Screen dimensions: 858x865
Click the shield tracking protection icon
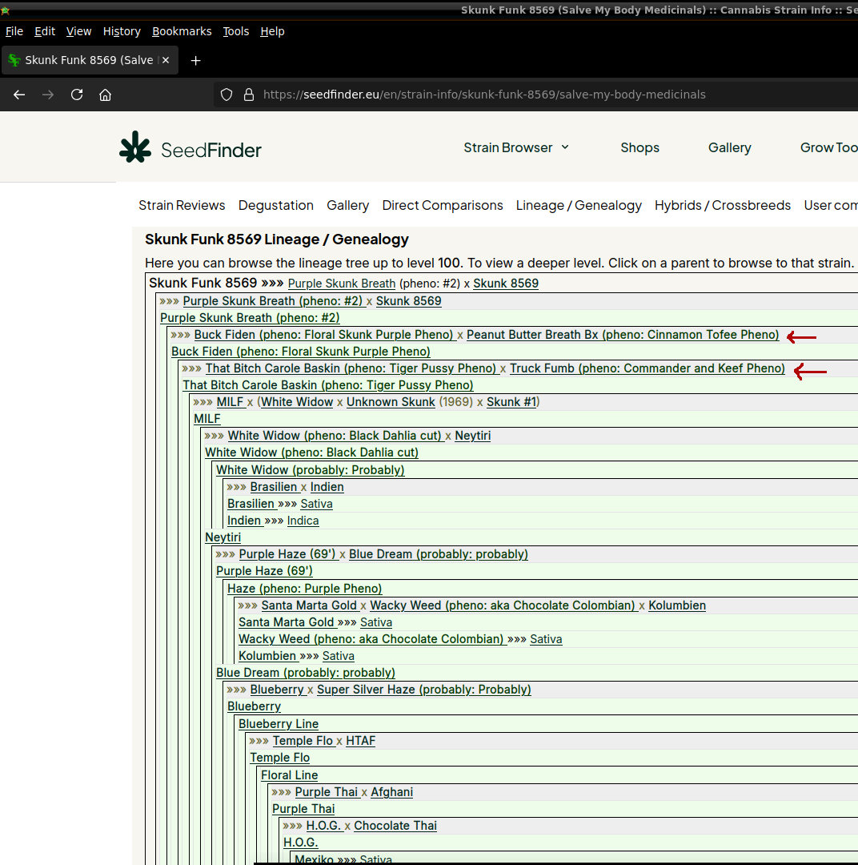point(227,95)
